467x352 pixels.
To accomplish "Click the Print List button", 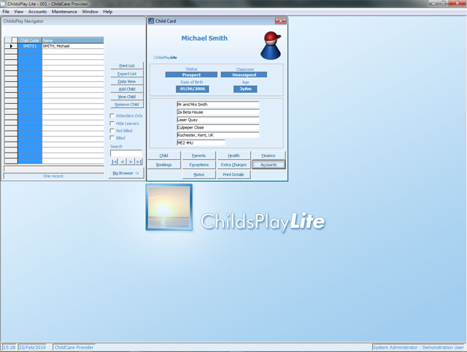I will 127,66.
